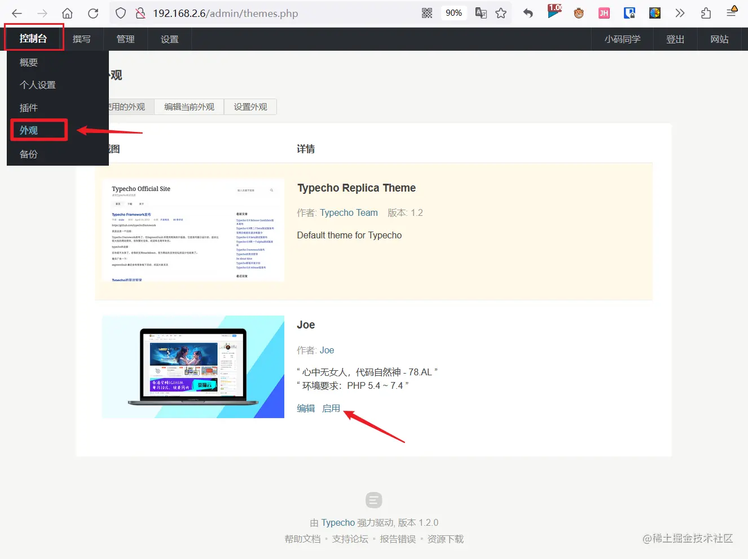The width and height of the screenshot is (748, 559).
Task: Open Typecho link in footer
Action: 338,522
